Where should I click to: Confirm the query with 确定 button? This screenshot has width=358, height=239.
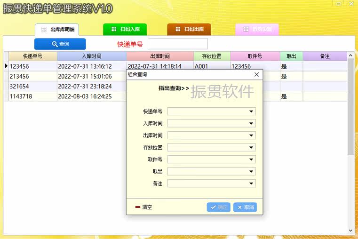218,207
